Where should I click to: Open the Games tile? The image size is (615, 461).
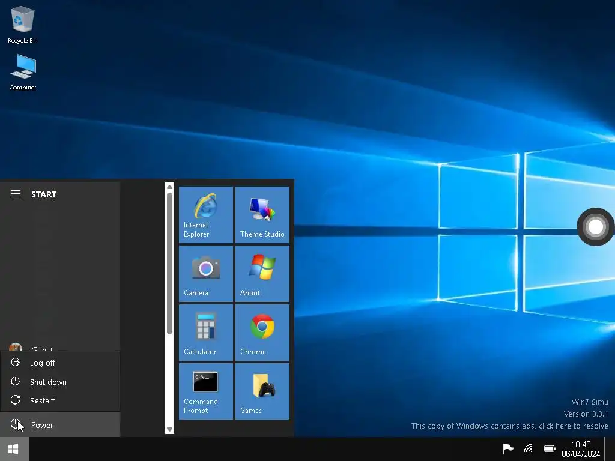point(262,391)
